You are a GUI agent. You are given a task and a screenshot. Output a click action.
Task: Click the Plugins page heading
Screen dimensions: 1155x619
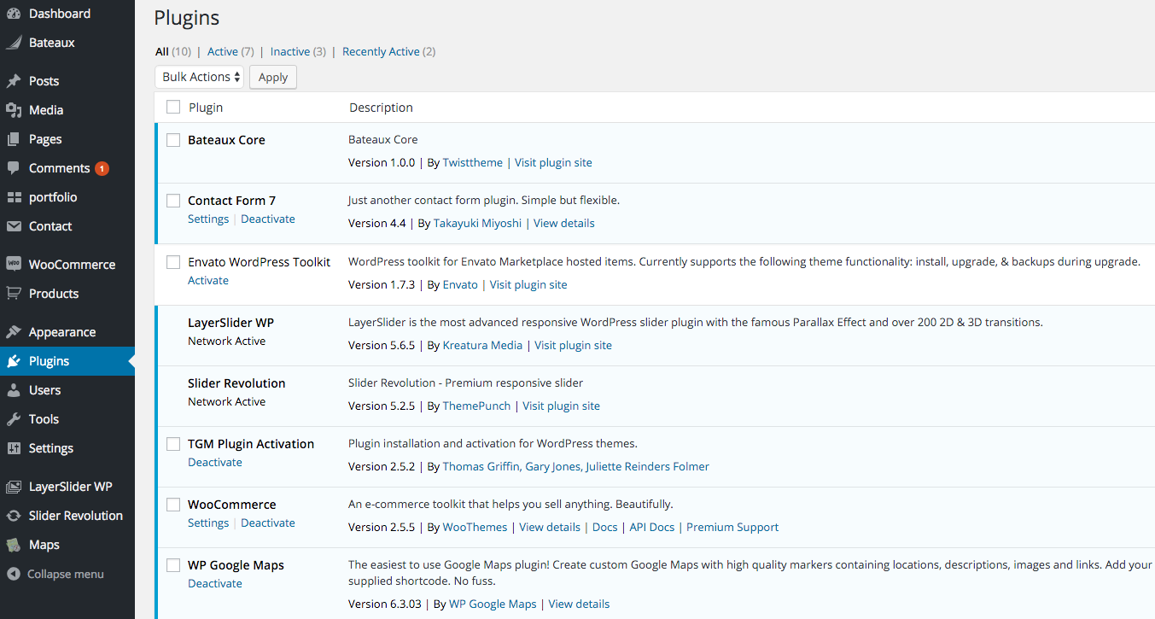coord(187,18)
